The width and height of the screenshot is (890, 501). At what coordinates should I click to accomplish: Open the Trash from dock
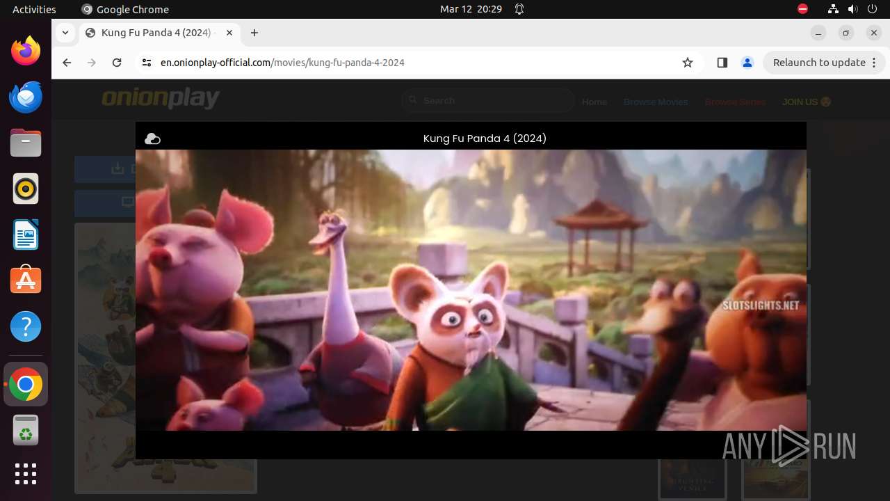pos(26,430)
